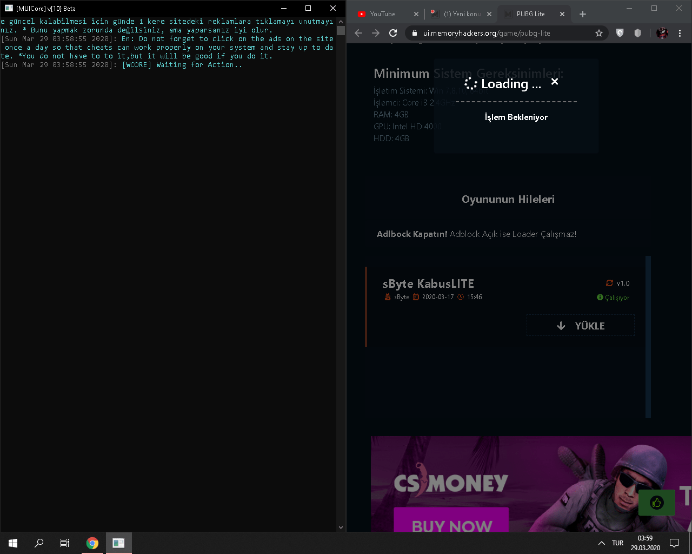This screenshot has height=554, width=692.
Task: Open the Chrome profile avatar
Action: 662,33
